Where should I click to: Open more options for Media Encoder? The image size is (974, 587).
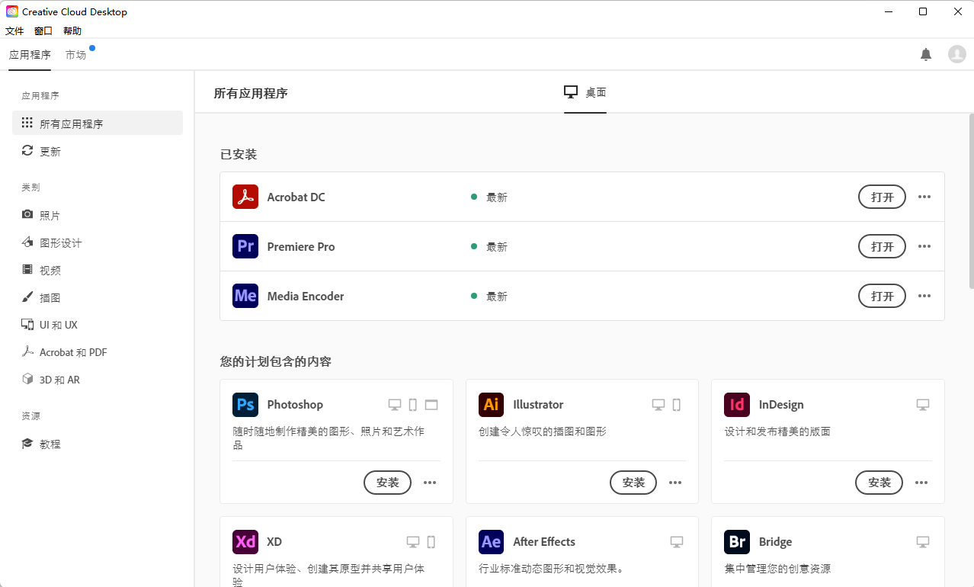coord(924,296)
